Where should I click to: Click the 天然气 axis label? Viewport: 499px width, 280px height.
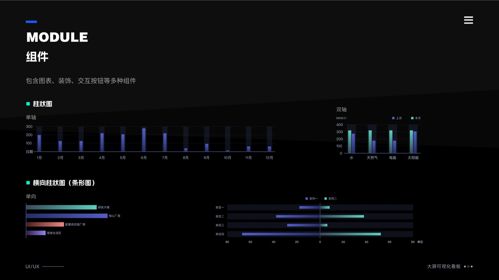point(372,158)
